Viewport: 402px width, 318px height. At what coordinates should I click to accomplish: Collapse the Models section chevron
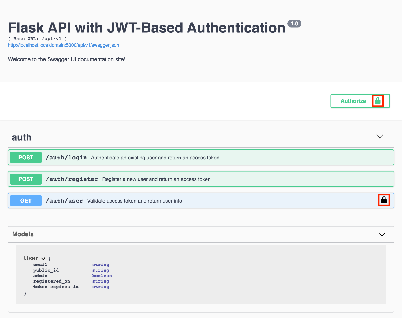point(382,234)
